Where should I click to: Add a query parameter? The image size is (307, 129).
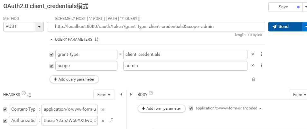(74, 79)
